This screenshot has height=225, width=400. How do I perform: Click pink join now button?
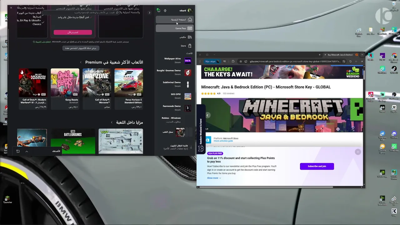pyautogui.click(x=73, y=32)
